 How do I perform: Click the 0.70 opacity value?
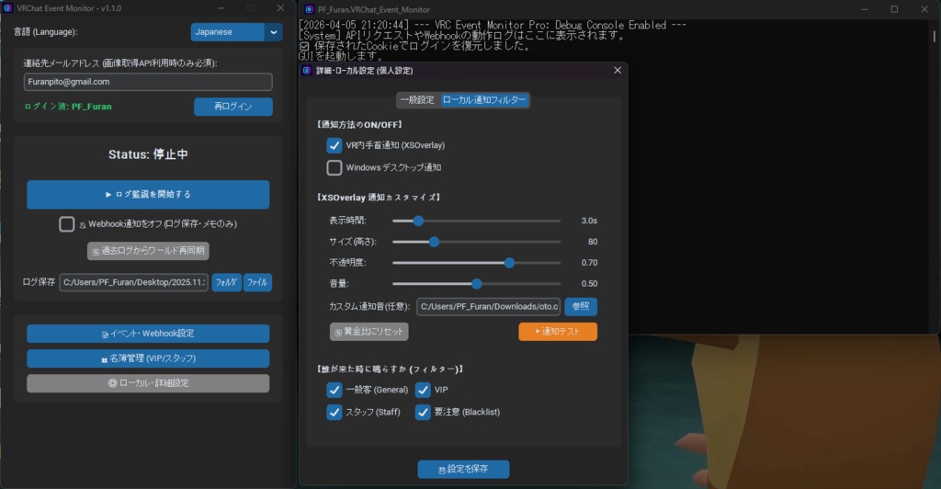pyautogui.click(x=589, y=263)
